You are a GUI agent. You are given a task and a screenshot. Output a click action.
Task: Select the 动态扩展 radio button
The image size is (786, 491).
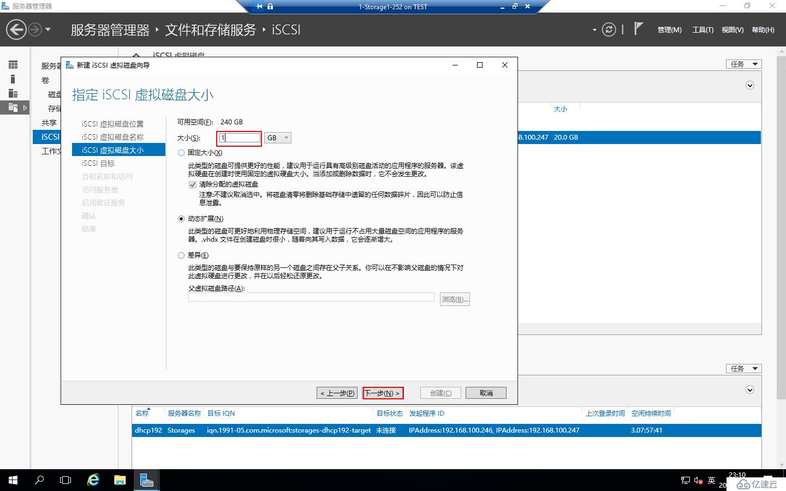click(x=181, y=219)
